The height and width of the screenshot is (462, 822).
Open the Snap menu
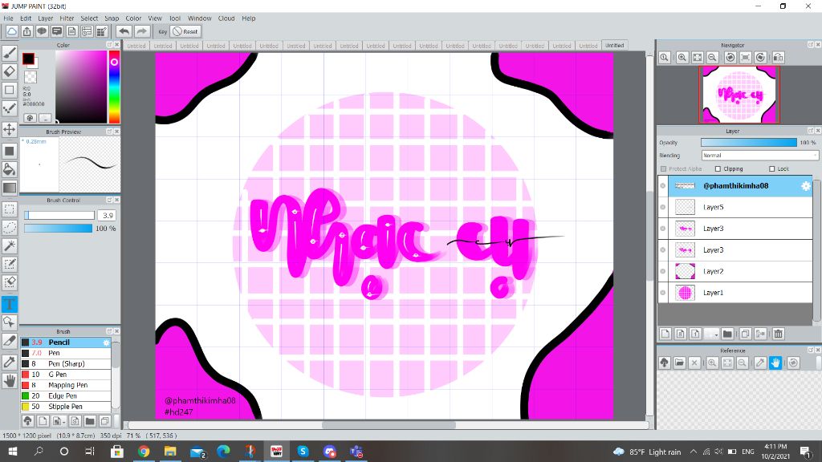pos(112,18)
